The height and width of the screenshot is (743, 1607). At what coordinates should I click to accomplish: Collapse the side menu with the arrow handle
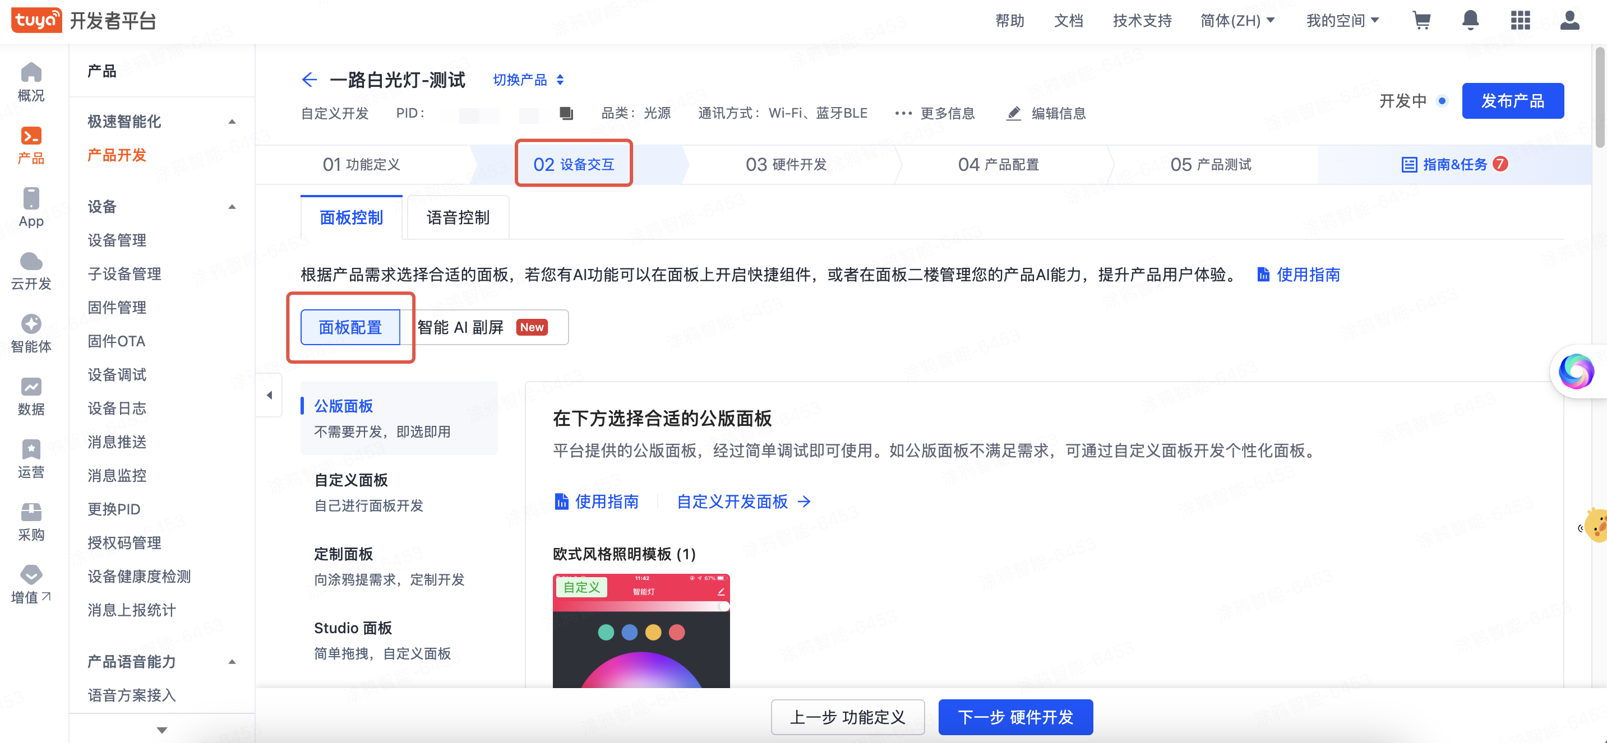pyautogui.click(x=269, y=395)
